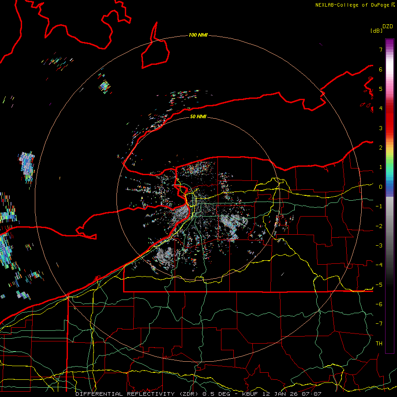Image resolution: width=397 pixels, height=397 pixels.
Task: Click the 50 NMI range ring label
Action: tap(198, 116)
